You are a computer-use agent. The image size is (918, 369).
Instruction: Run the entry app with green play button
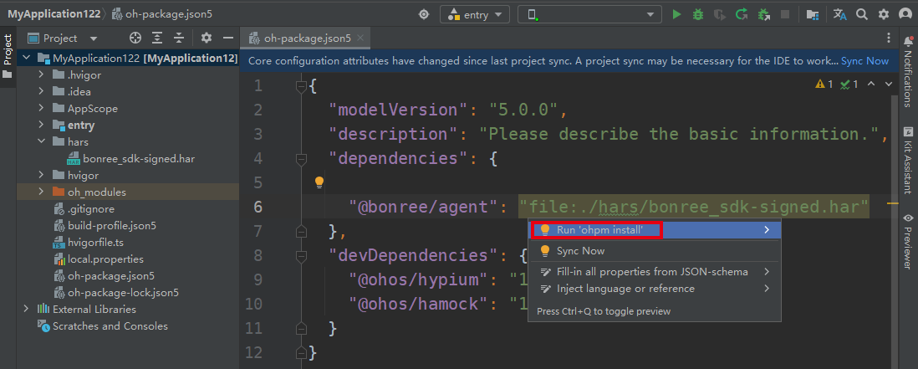tap(676, 14)
